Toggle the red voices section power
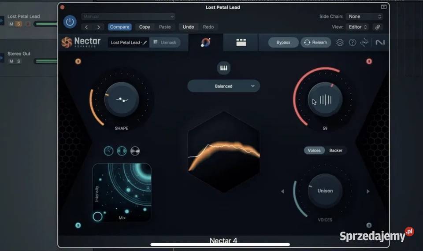This screenshot has height=251, width=423. coord(369,62)
